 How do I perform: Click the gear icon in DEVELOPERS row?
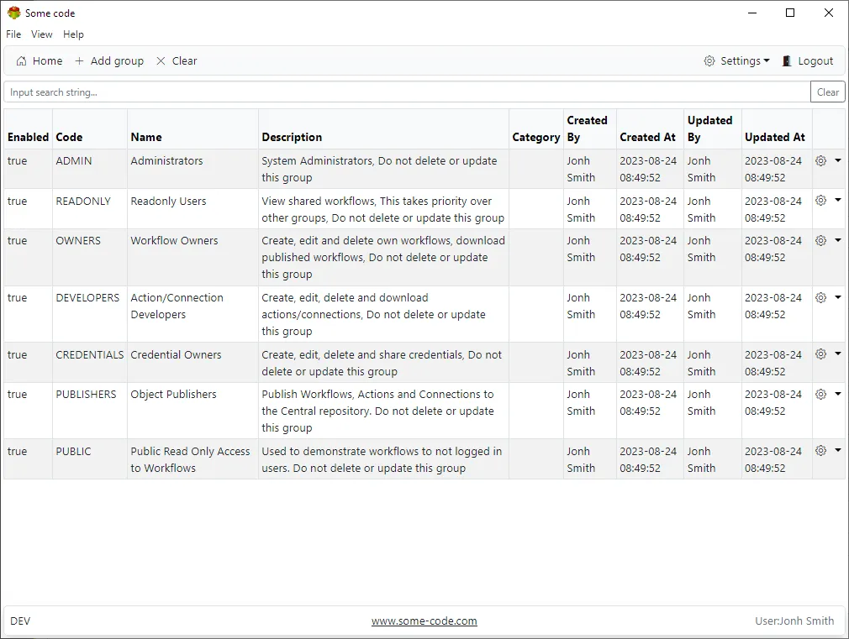click(x=821, y=297)
